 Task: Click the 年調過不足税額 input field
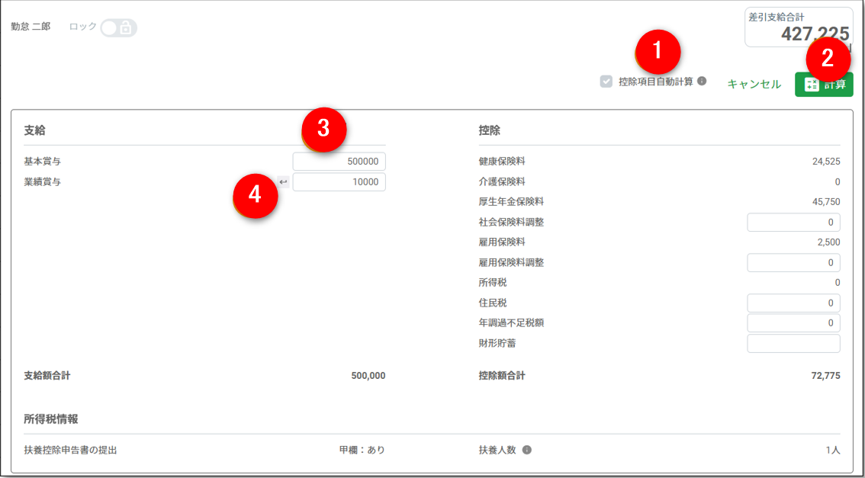pos(793,323)
